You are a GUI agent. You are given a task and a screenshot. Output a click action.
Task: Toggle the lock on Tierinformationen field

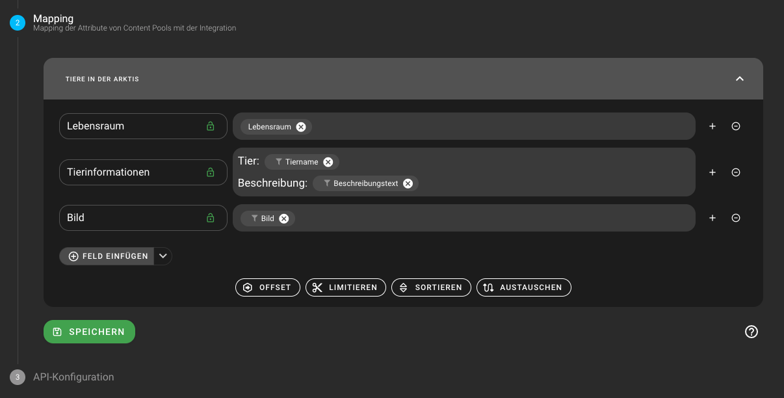pyautogui.click(x=210, y=172)
